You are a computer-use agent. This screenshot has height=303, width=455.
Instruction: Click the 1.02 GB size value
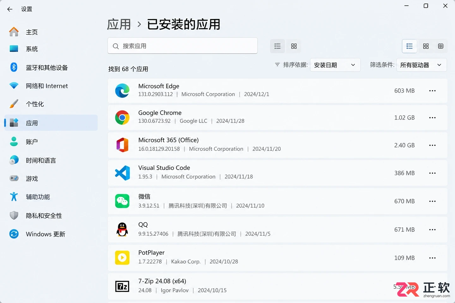pos(404,118)
